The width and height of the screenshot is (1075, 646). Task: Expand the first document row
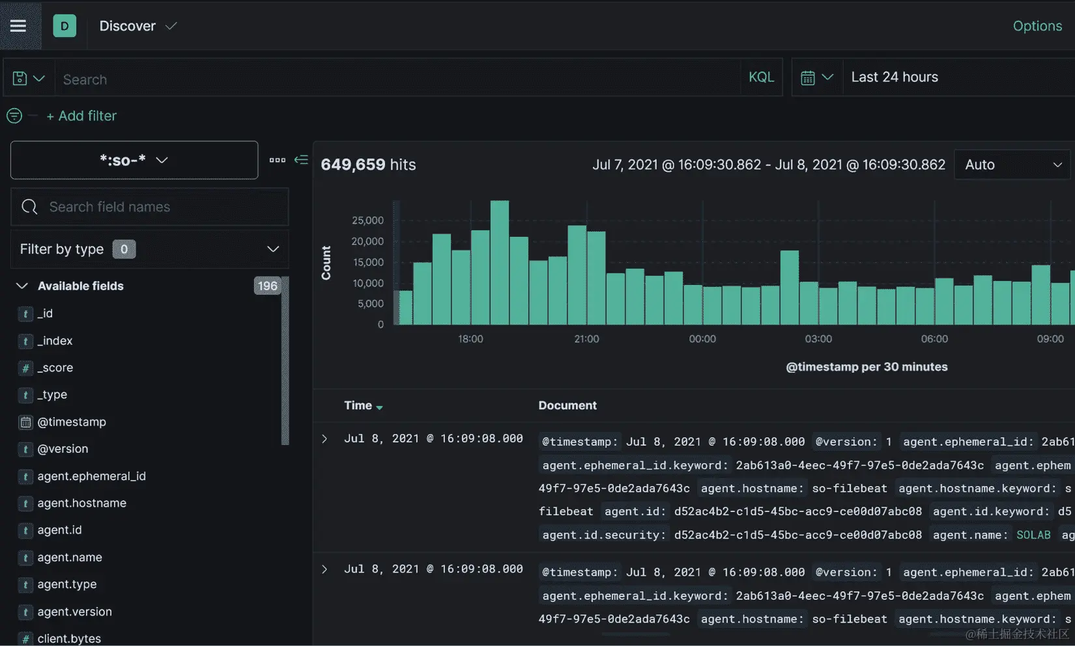[324, 439]
